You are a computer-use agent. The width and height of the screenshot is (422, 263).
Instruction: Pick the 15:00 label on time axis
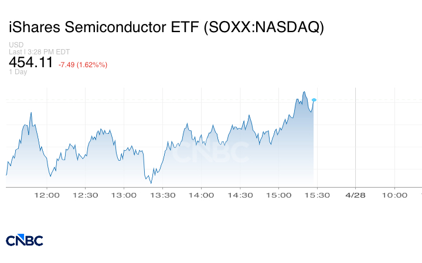click(x=278, y=195)
